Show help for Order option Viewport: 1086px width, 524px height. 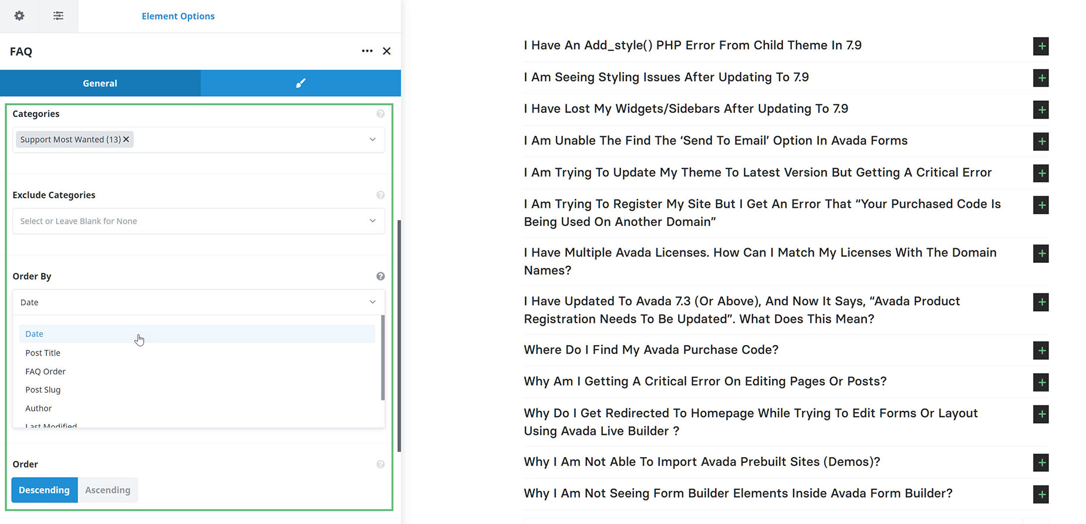(x=380, y=464)
